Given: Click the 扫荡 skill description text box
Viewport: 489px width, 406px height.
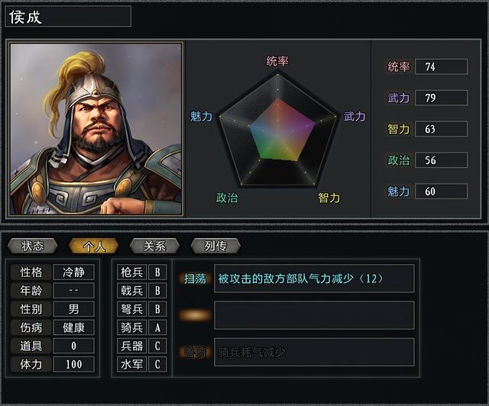Looking at the screenshot, I should click(314, 279).
